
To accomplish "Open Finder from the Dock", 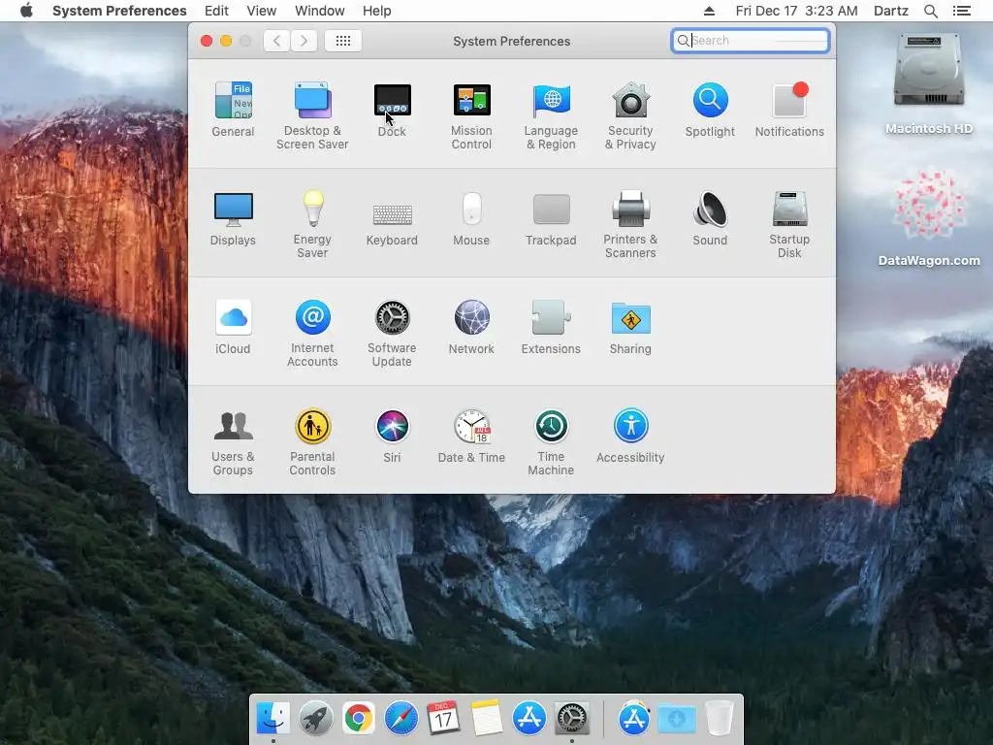I will pos(272,719).
